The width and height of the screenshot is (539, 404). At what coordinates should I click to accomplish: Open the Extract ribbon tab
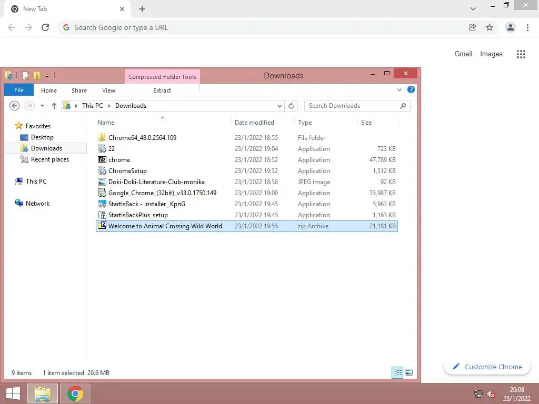click(x=162, y=90)
